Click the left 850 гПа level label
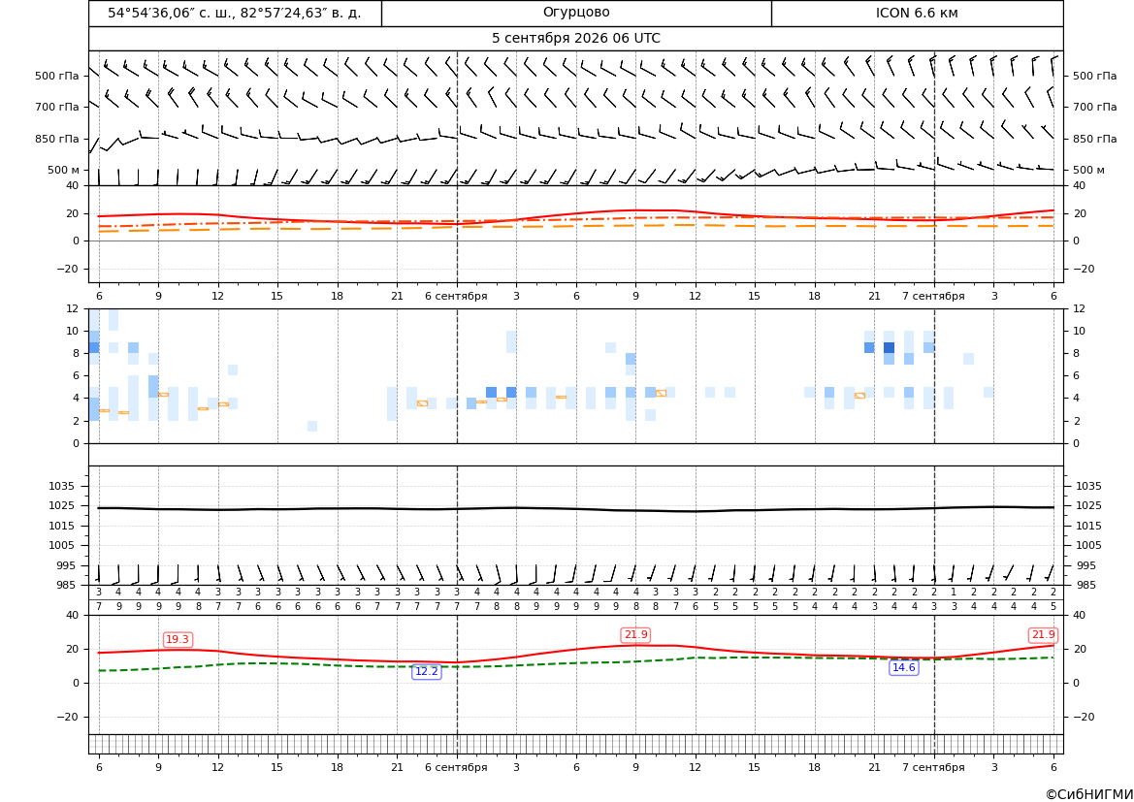The image size is (1134, 802). click(x=56, y=139)
